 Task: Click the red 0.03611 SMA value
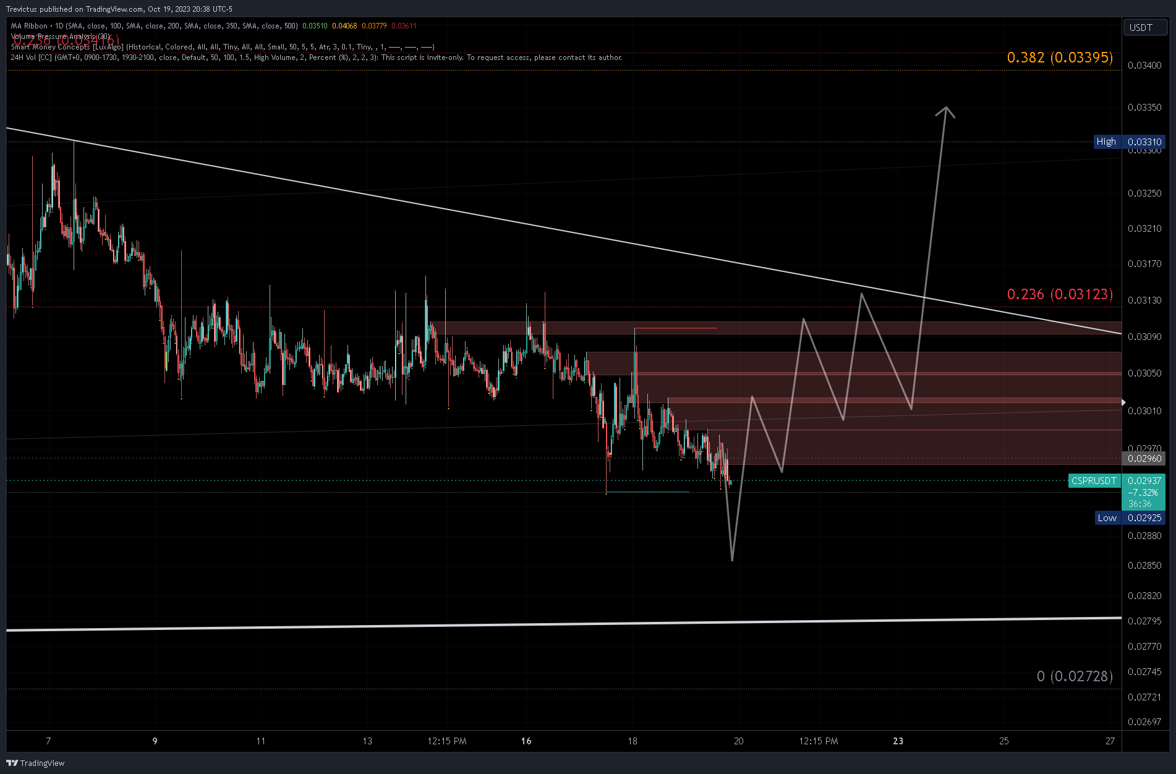point(404,26)
